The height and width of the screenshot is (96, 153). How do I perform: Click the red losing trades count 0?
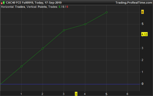[x=67, y=7]
